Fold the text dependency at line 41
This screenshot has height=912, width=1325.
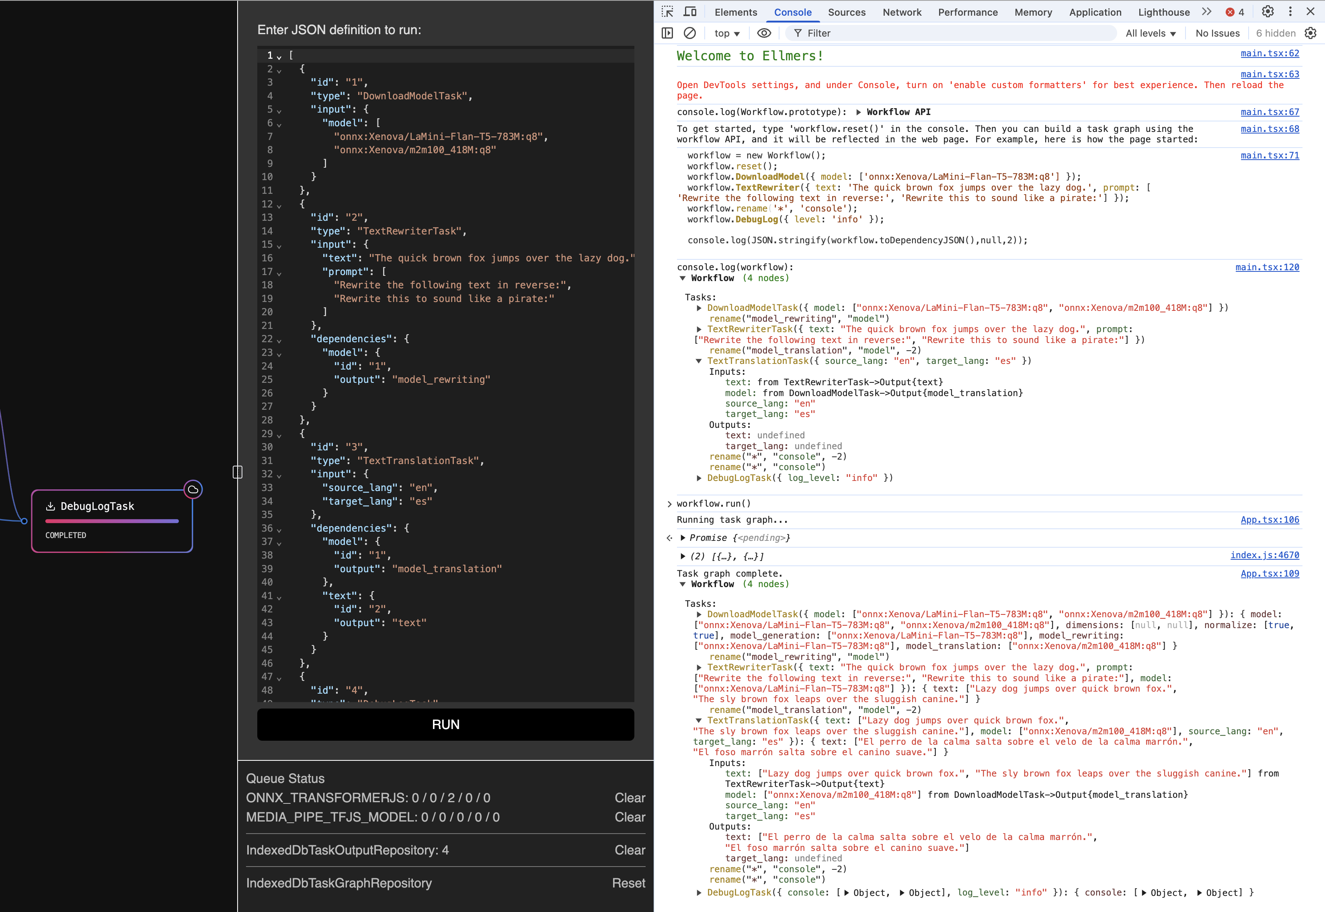279,597
